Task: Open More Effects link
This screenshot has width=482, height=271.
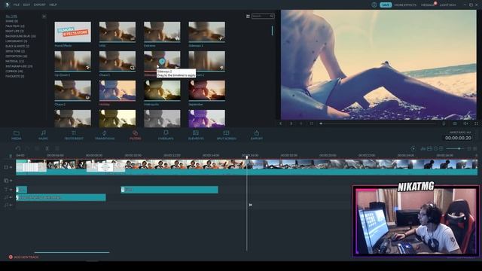Action: click(405, 5)
